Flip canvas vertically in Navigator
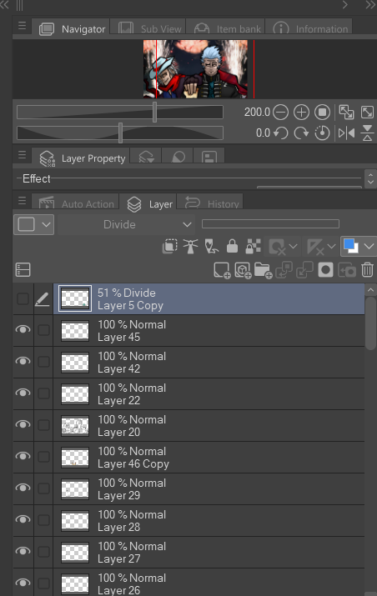 coord(367,133)
